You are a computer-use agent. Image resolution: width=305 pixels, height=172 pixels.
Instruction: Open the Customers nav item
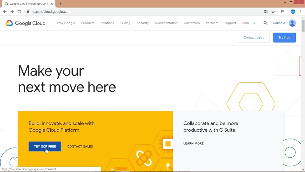[x=192, y=23]
